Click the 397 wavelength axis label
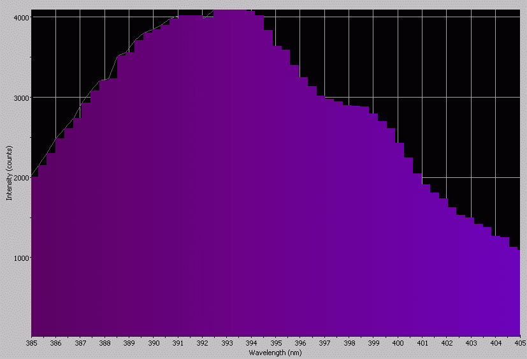 pyautogui.click(x=324, y=343)
